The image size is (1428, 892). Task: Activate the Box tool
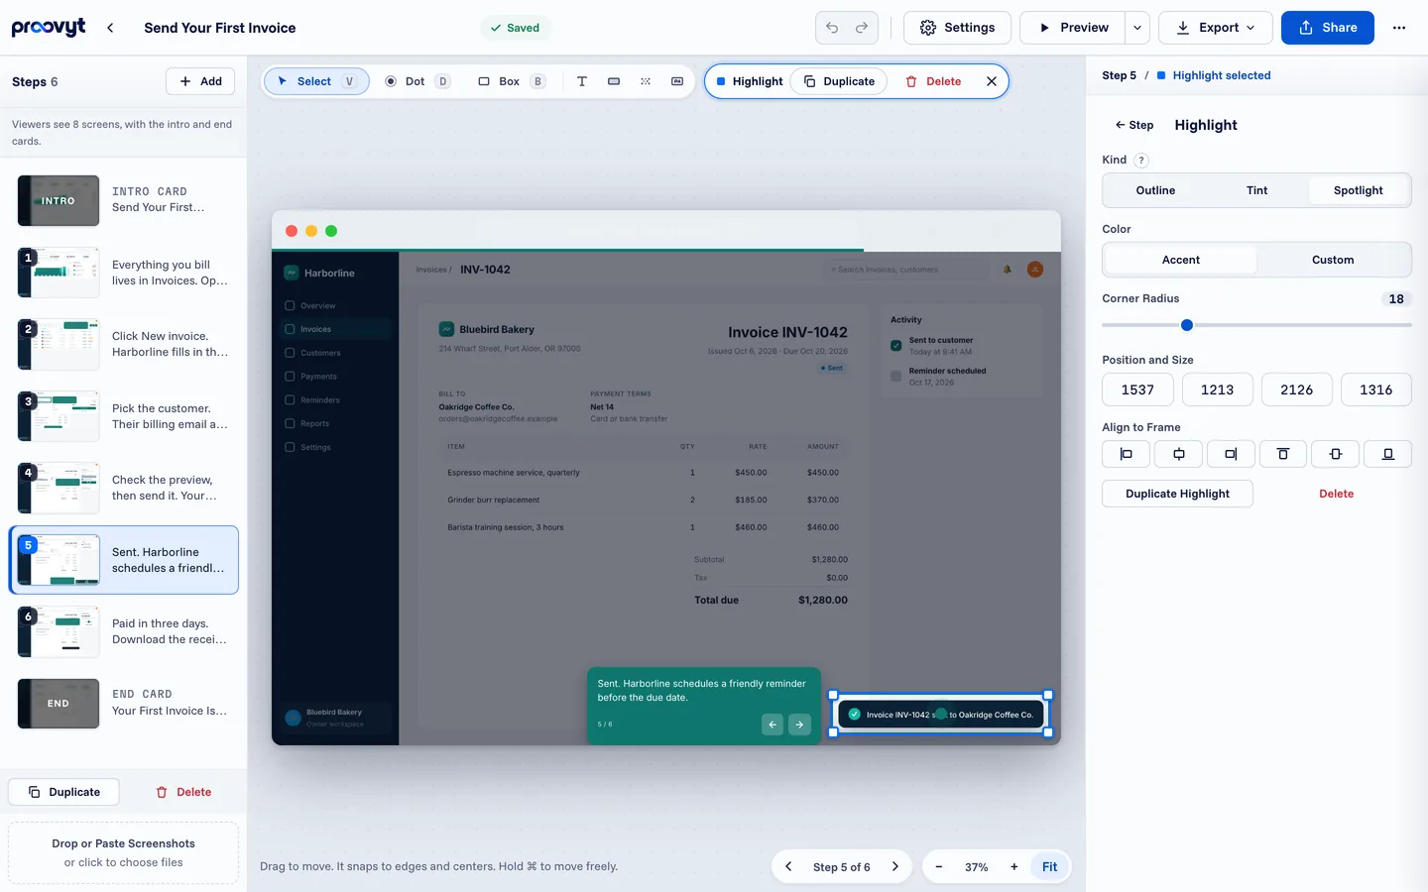coord(511,81)
